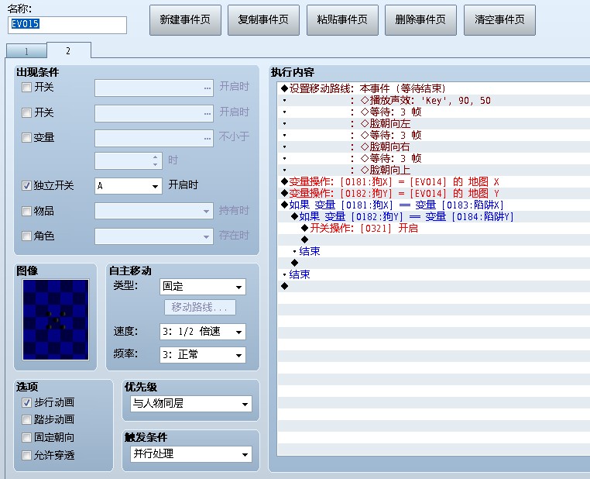Viewport: 590px width, 479px height.
Task: Open the 优先级 dropdown 与人物同层
Action: [191, 404]
